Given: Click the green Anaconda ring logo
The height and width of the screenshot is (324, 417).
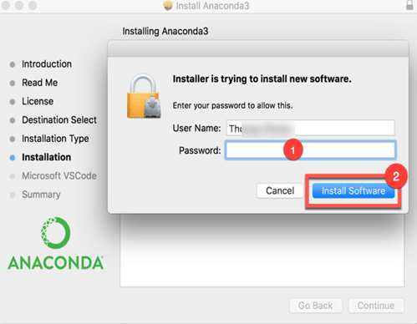Looking at the screenshot, I should (55, 233).
